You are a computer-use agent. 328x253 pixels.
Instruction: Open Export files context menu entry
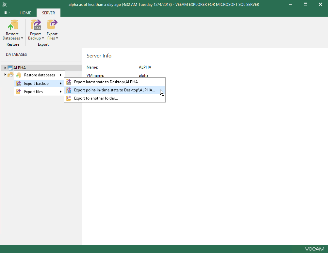[40, 92]
